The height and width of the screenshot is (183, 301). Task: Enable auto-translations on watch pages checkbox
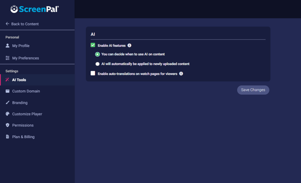93,73
